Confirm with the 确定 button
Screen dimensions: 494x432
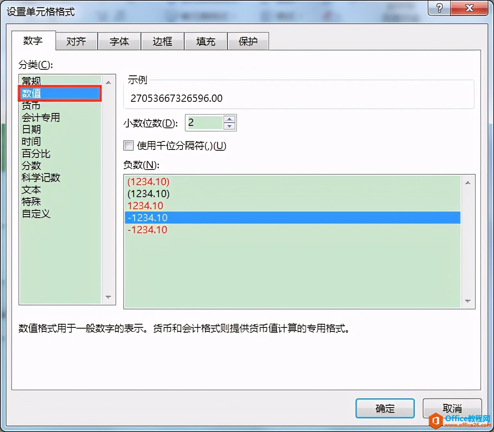point(385,408)
